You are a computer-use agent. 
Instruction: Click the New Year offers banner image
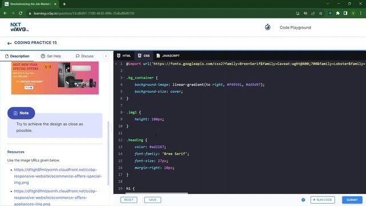pyautogui.click(x=55, y=78)
